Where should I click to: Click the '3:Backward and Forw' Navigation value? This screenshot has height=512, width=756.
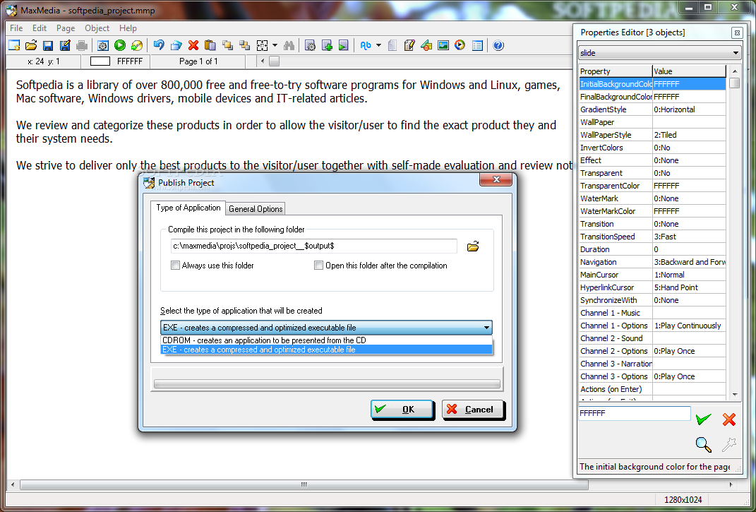click(x=690, y=262)
